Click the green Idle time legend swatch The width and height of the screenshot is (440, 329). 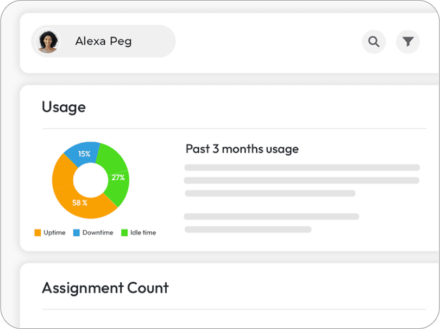click(x=124, y=233)
